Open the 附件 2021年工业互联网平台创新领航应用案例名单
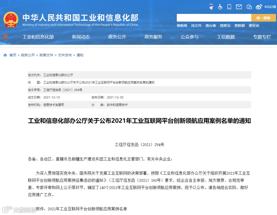The height and width of the screenshot is (215, 277). [87, 209]
